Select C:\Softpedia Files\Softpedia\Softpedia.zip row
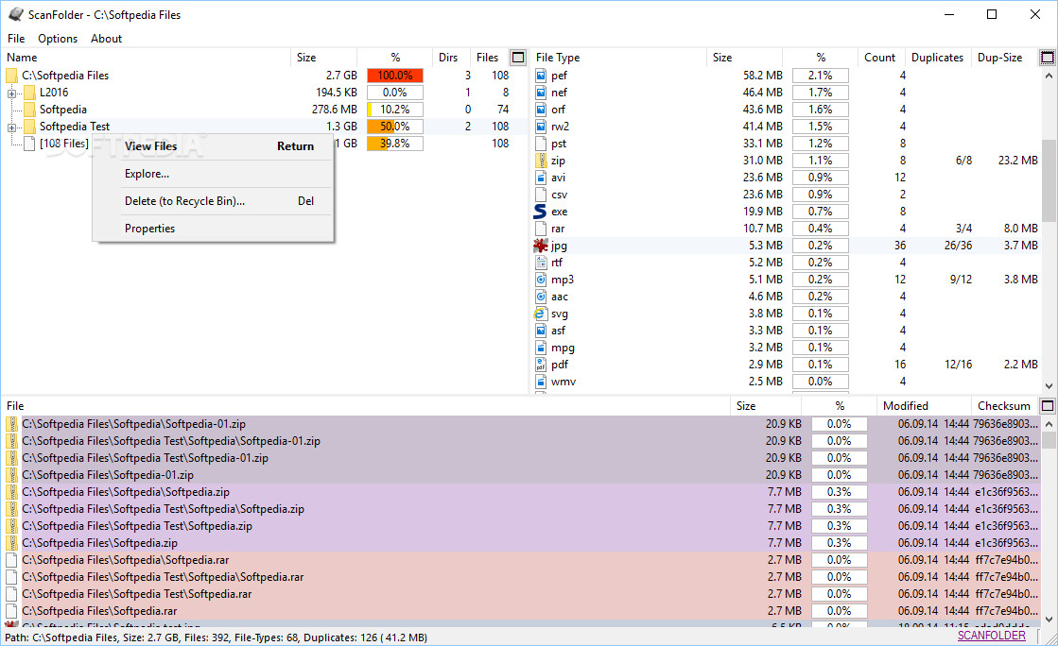The height and width of the screenshot is (646, 1058). tap(521, 492)
